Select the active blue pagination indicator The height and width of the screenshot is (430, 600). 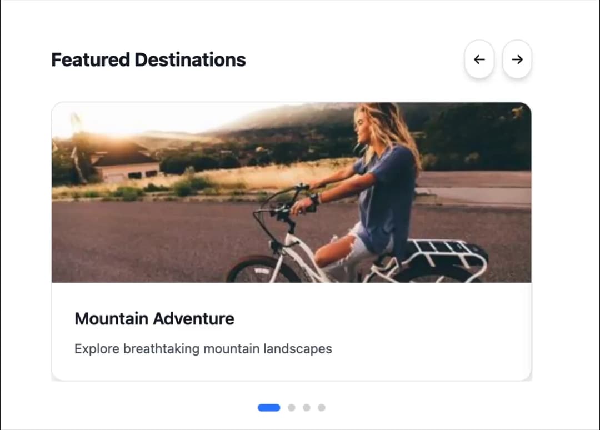269,408
